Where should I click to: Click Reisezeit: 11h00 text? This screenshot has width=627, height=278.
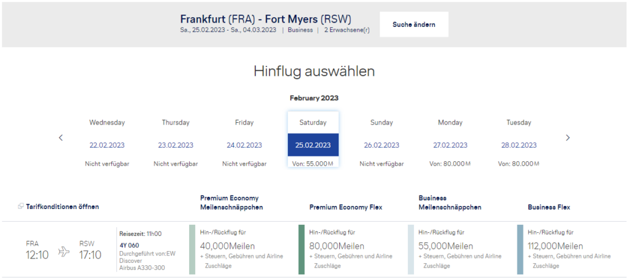140,234
